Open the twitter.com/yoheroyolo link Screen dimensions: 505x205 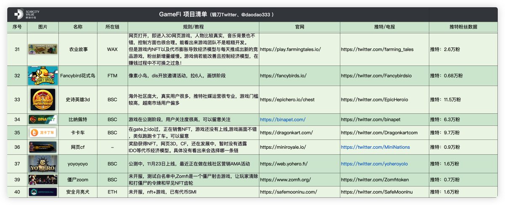click(374, 164)
